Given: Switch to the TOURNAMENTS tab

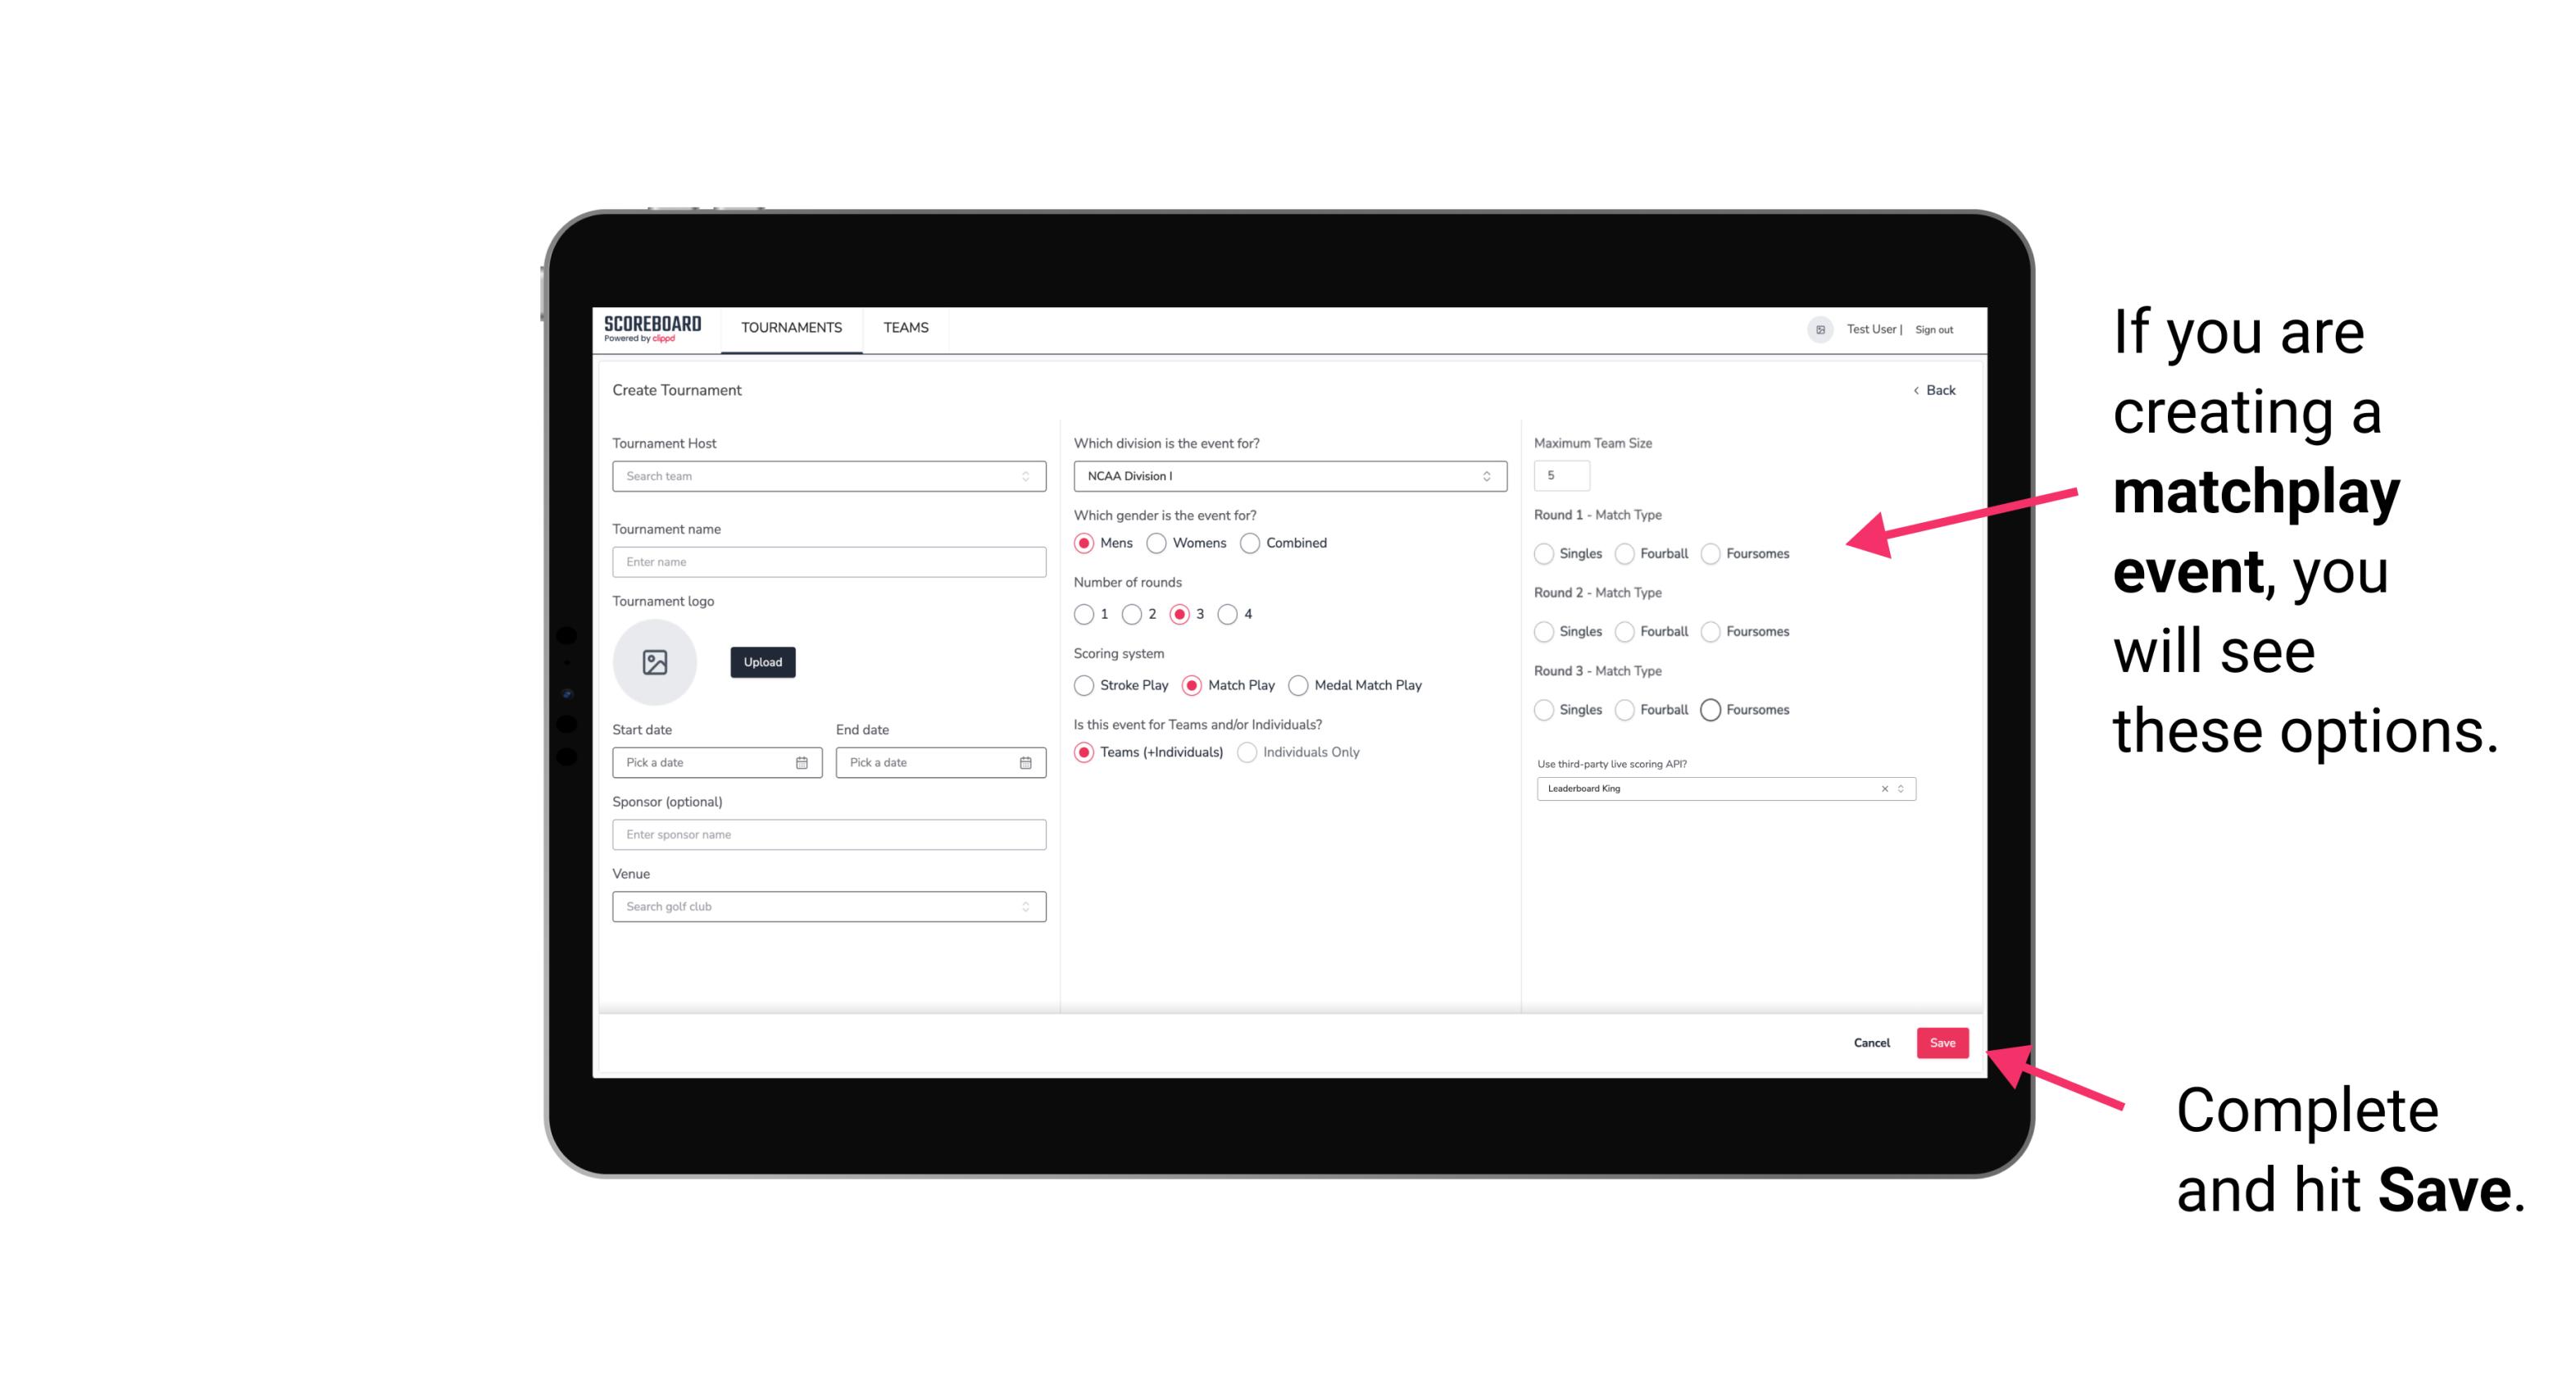Looking at the screenshot, I should (792, 328).
